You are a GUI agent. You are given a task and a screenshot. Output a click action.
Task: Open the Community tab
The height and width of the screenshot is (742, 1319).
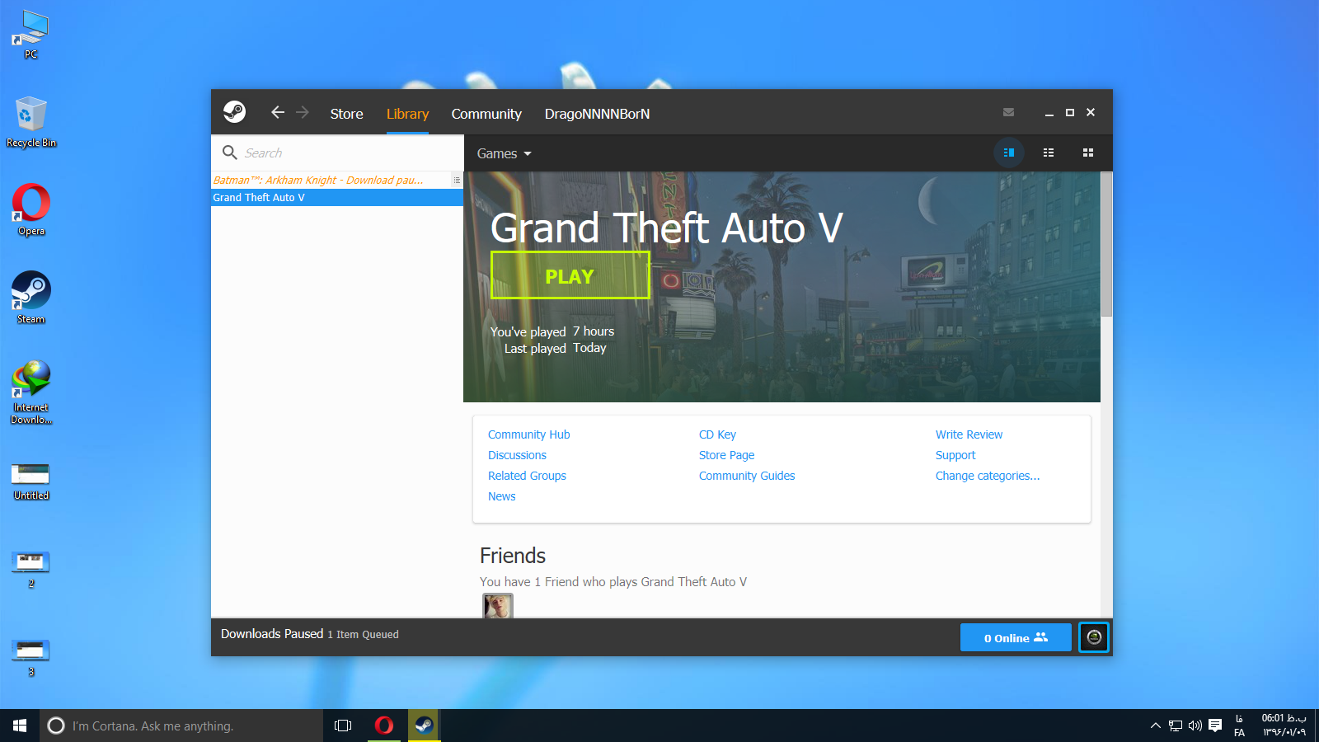point(486,114)
